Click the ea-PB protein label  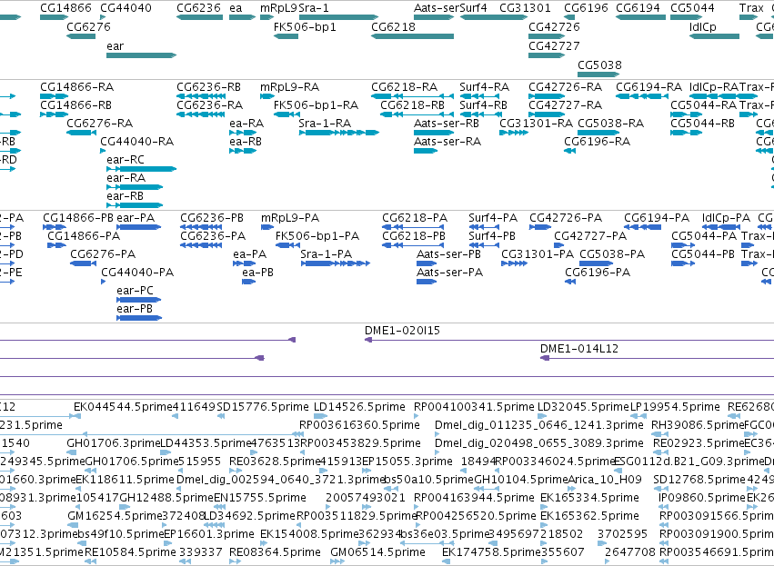[x=257, y=273]
